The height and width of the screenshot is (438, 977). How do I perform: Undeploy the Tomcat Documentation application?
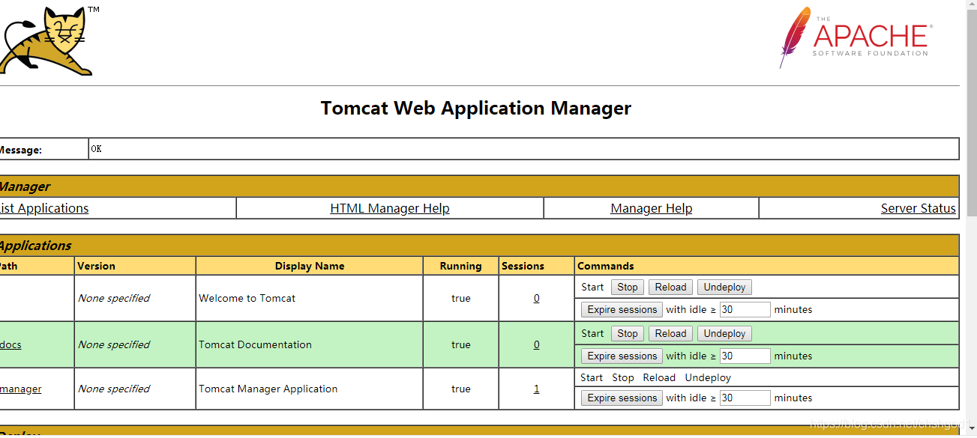[724, 333]
